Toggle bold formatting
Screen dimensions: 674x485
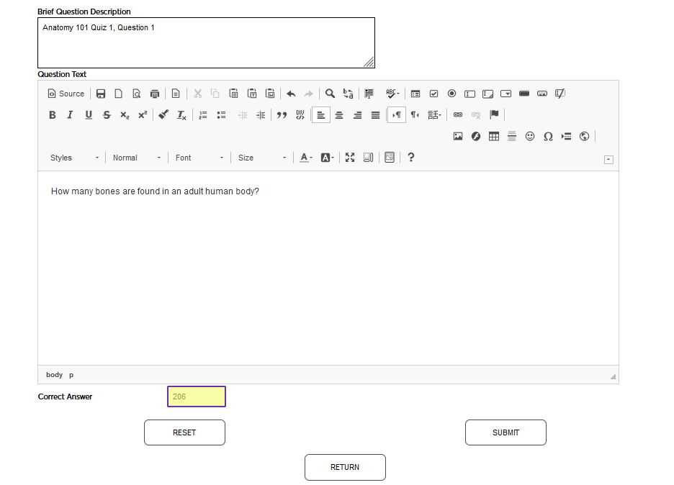coord(52,114)
